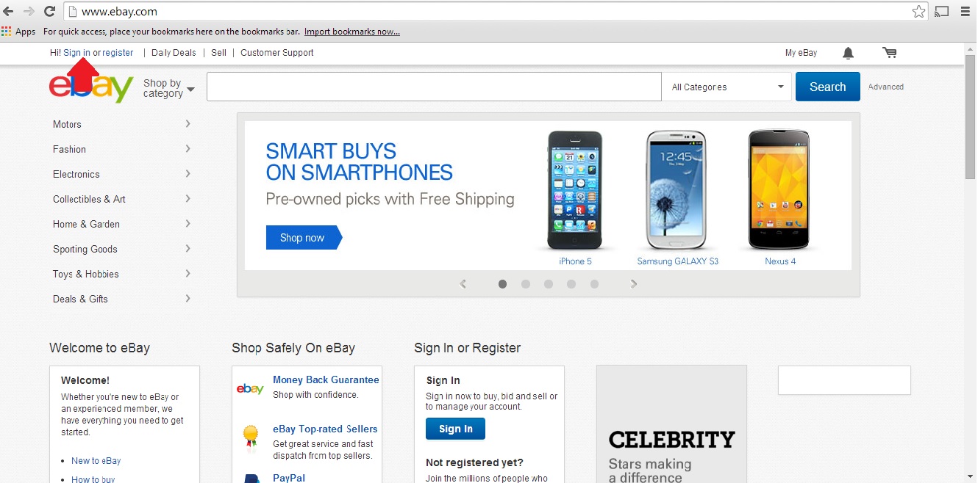This screenshot has height=483, width=978.
Task: Open the browser menu icon
Action: click(966, 11)
